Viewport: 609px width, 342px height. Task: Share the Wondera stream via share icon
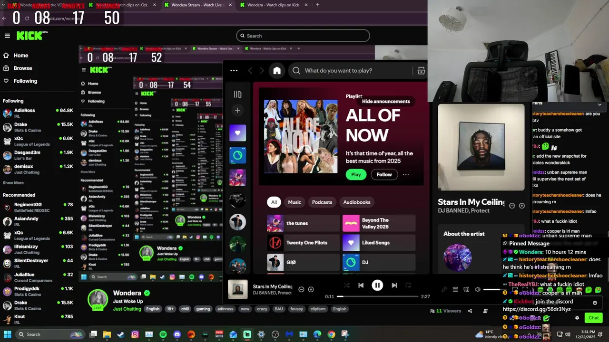470,311
